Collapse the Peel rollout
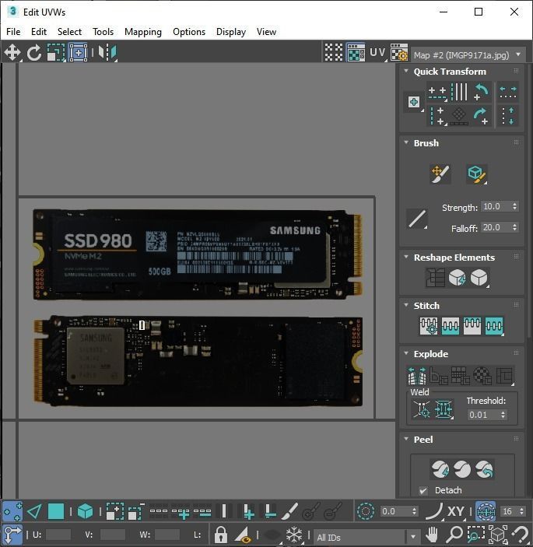Image resolution: width=533 pixels, height=547 pixels. (406, 439)
